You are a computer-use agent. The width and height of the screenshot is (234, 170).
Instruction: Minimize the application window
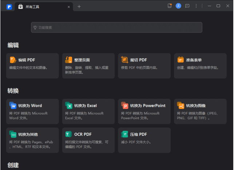click(x=209, y=6)
